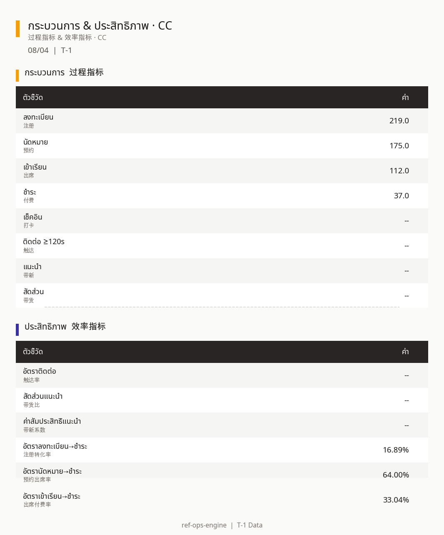Select the ลงทะเบียน row with value 219.0

coord(222,121)
